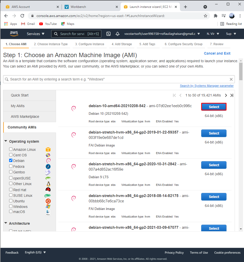
Task: Open the Support dropdown menu
Action: click(x=231, y=34)
